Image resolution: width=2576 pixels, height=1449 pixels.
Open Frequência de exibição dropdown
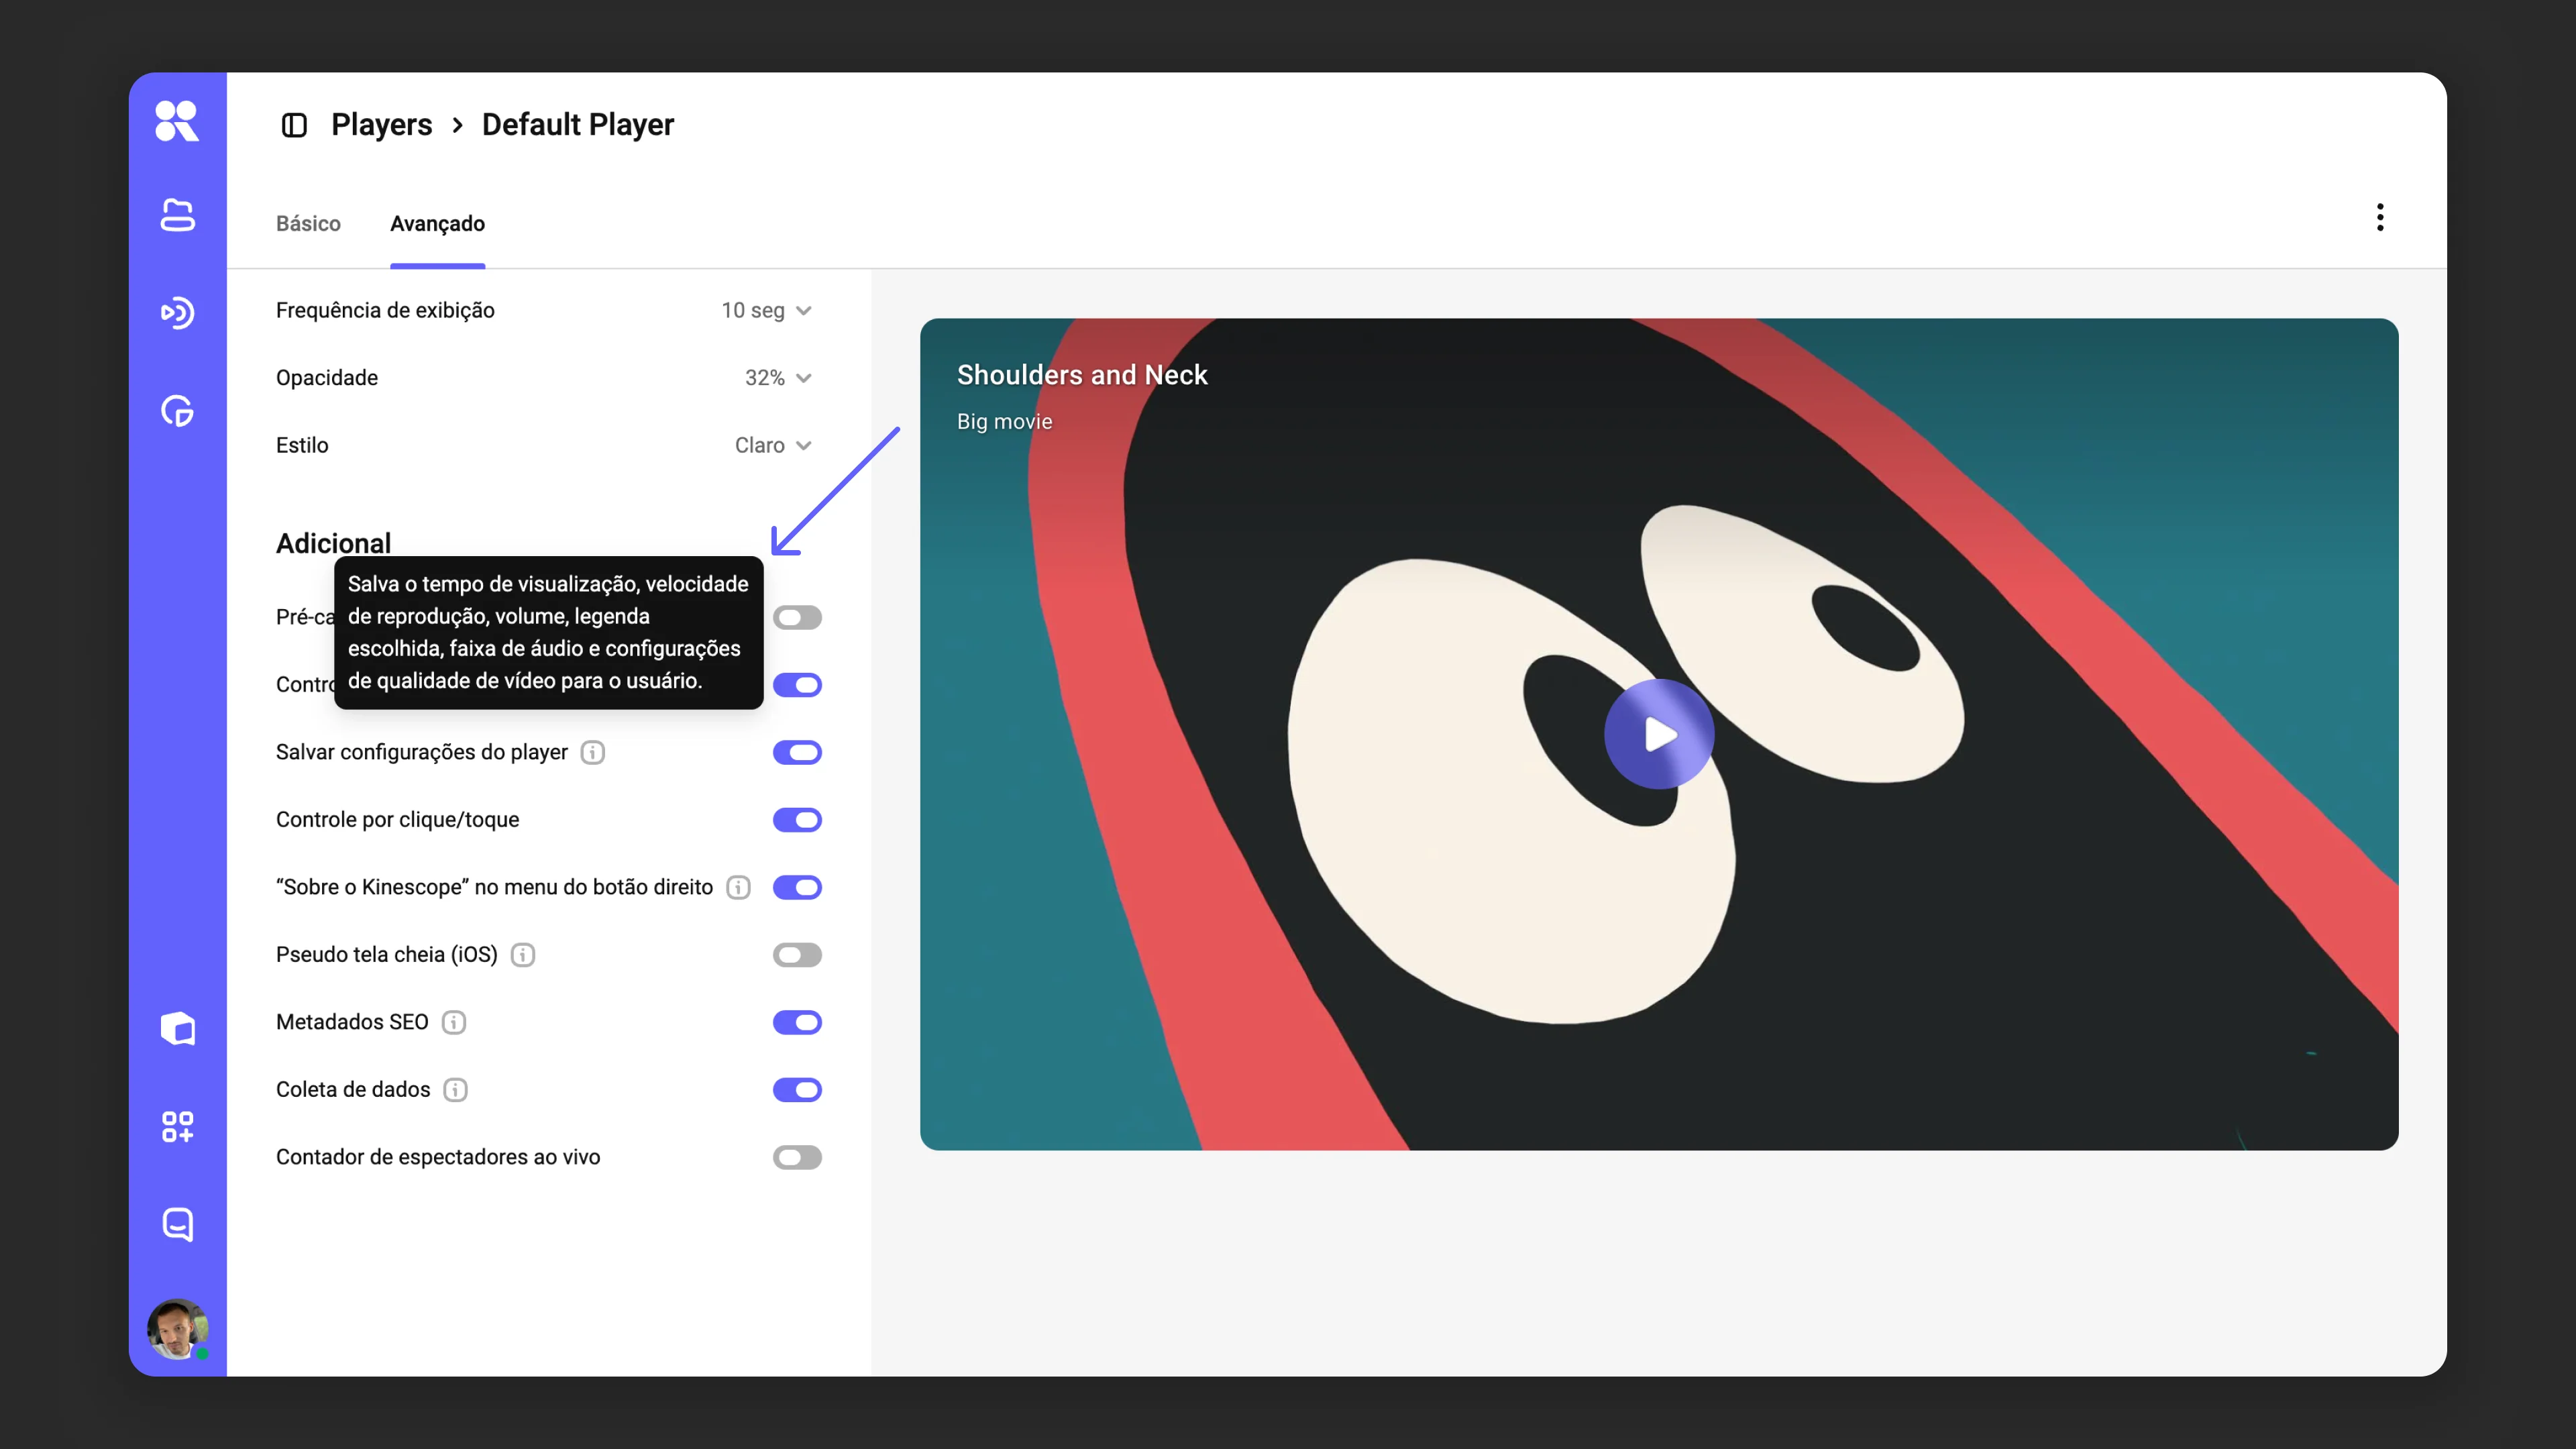tap(766, 310)
